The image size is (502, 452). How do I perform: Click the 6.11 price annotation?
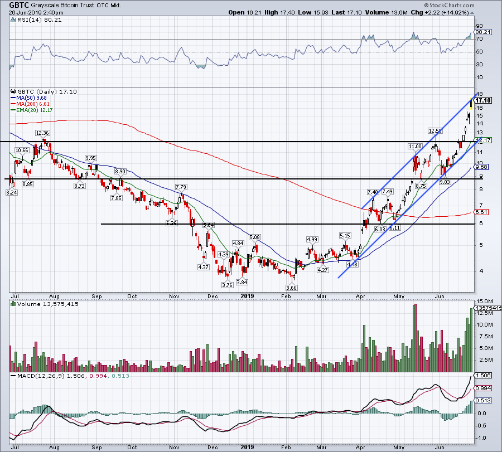tap(394, 227)
